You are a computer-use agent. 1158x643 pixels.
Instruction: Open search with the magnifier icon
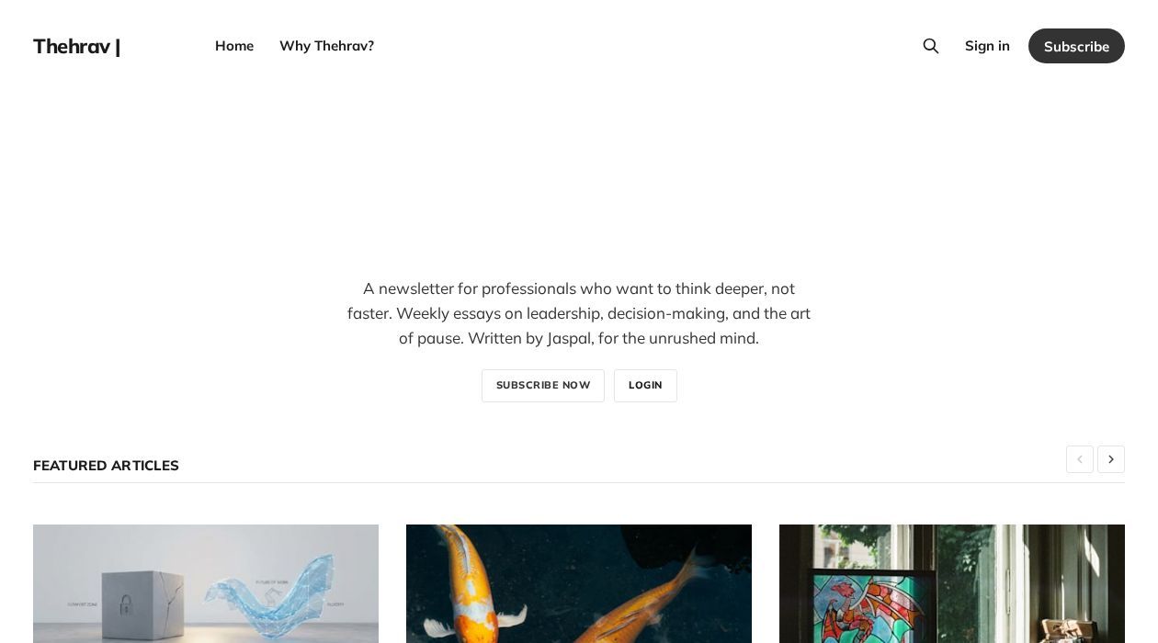click(x=931, y=46)
